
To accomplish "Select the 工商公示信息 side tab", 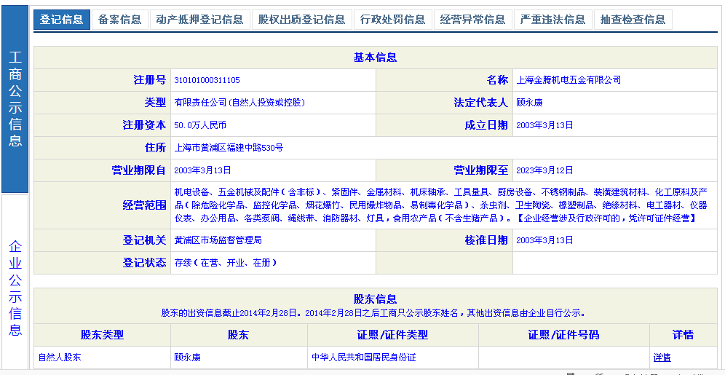I will [x=15, y=99].
